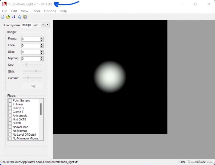215x165 pixels.
Task: Click the Key slider handle
Action: click(26, 65)
